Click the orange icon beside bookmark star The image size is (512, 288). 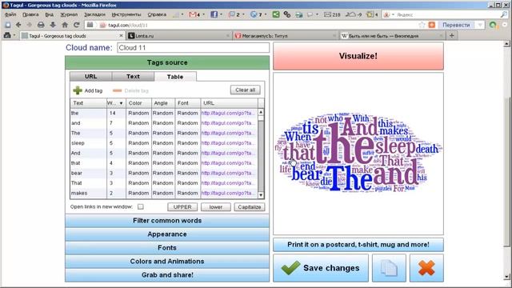(432, 25)
